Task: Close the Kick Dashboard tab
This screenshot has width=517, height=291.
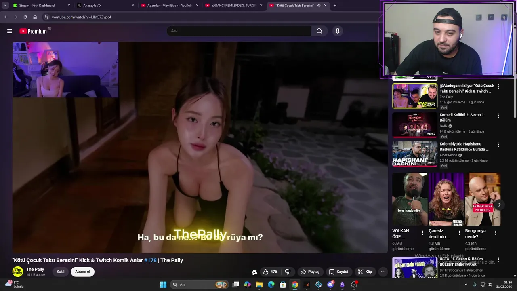Action: point(69,6)
